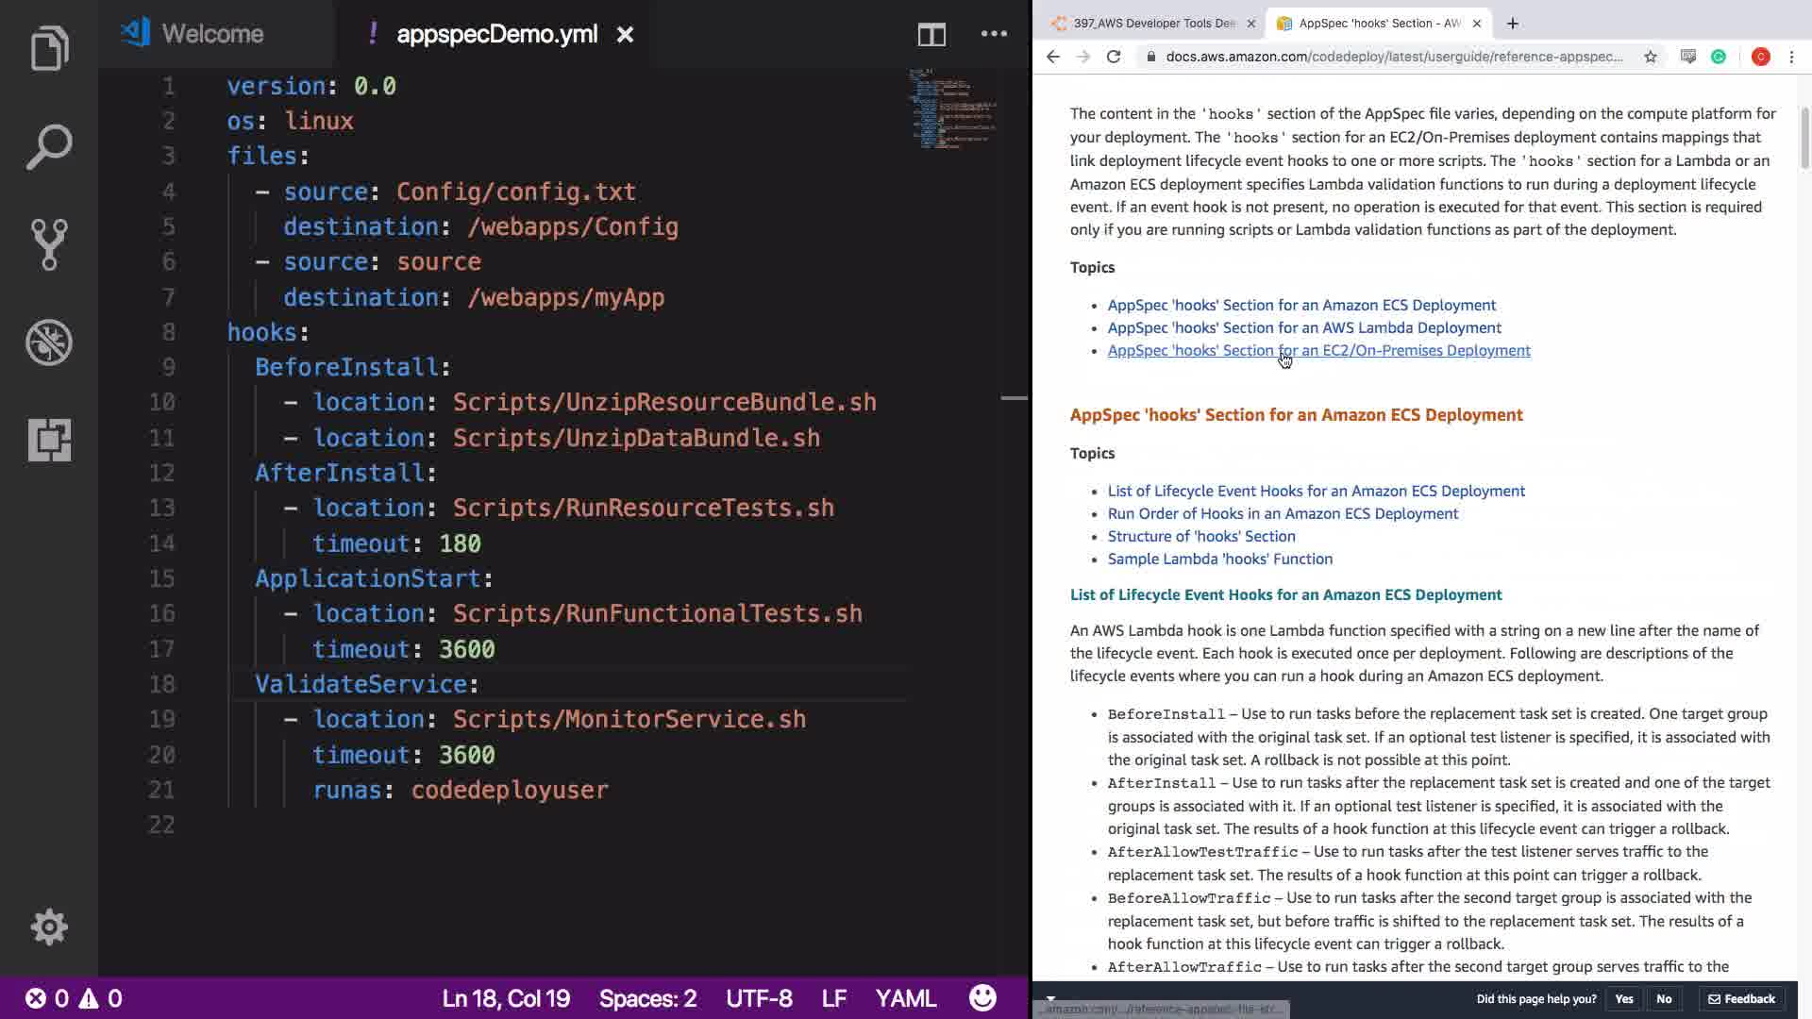Split the editor to the right

(x=931, y=35)
